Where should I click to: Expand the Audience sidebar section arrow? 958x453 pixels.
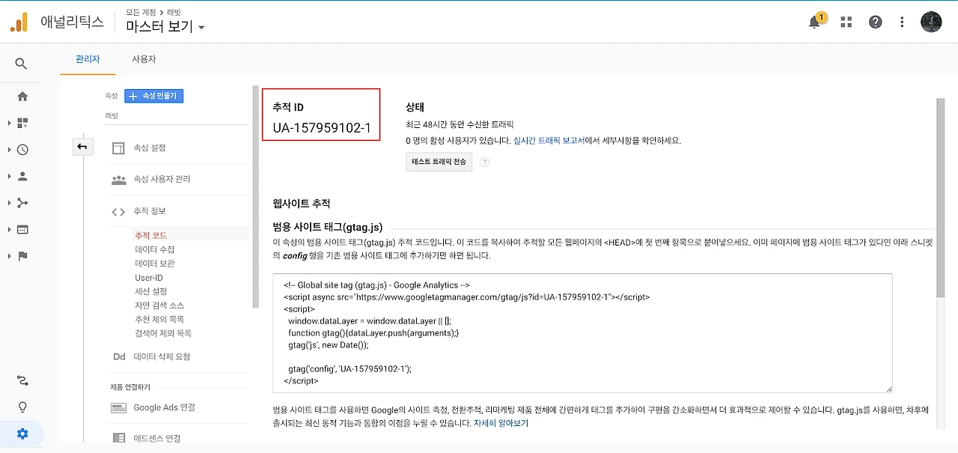(9, 176)
